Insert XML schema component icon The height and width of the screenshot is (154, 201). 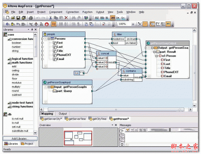[8, 24]
